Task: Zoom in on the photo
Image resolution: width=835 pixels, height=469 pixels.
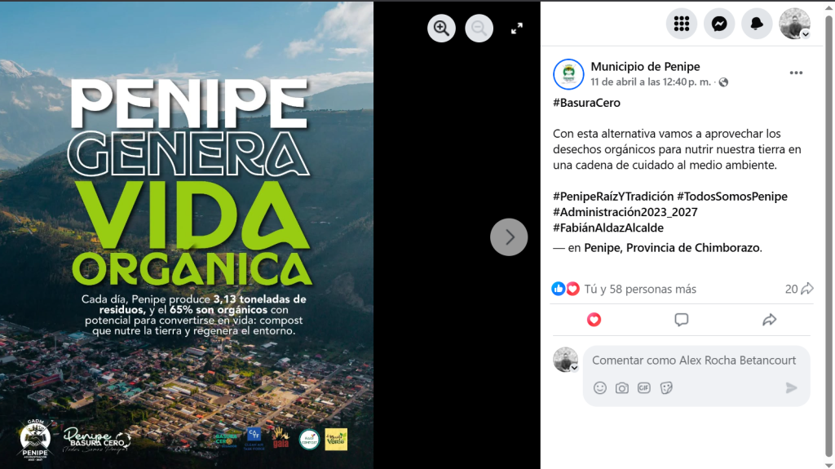Action: (x=441, y=29)
